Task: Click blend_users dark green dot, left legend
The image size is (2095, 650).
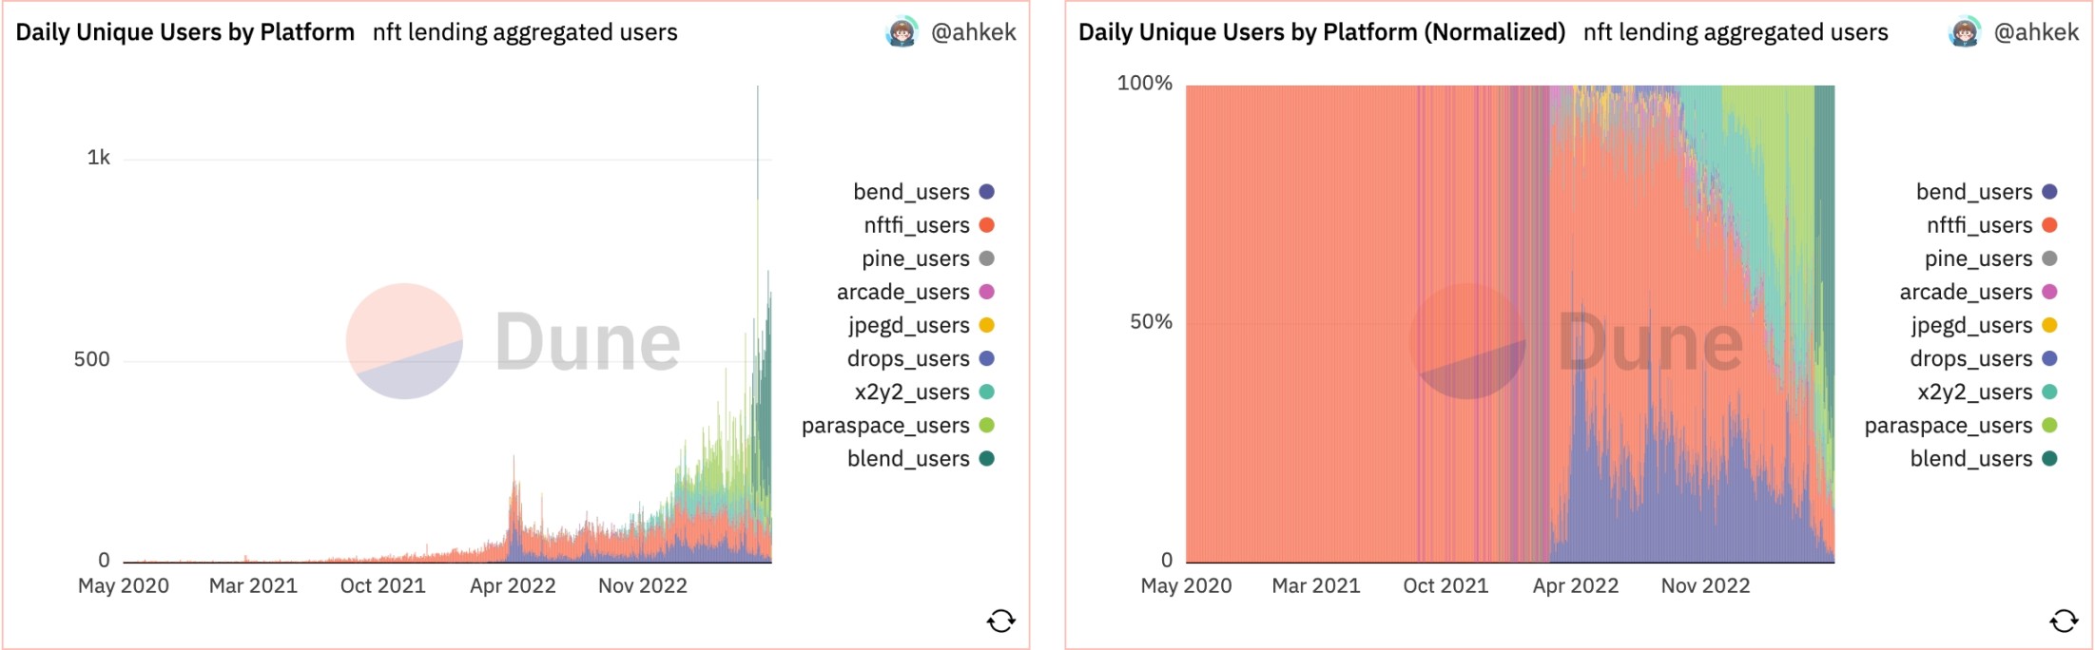Action: click(x=987, y=458)
